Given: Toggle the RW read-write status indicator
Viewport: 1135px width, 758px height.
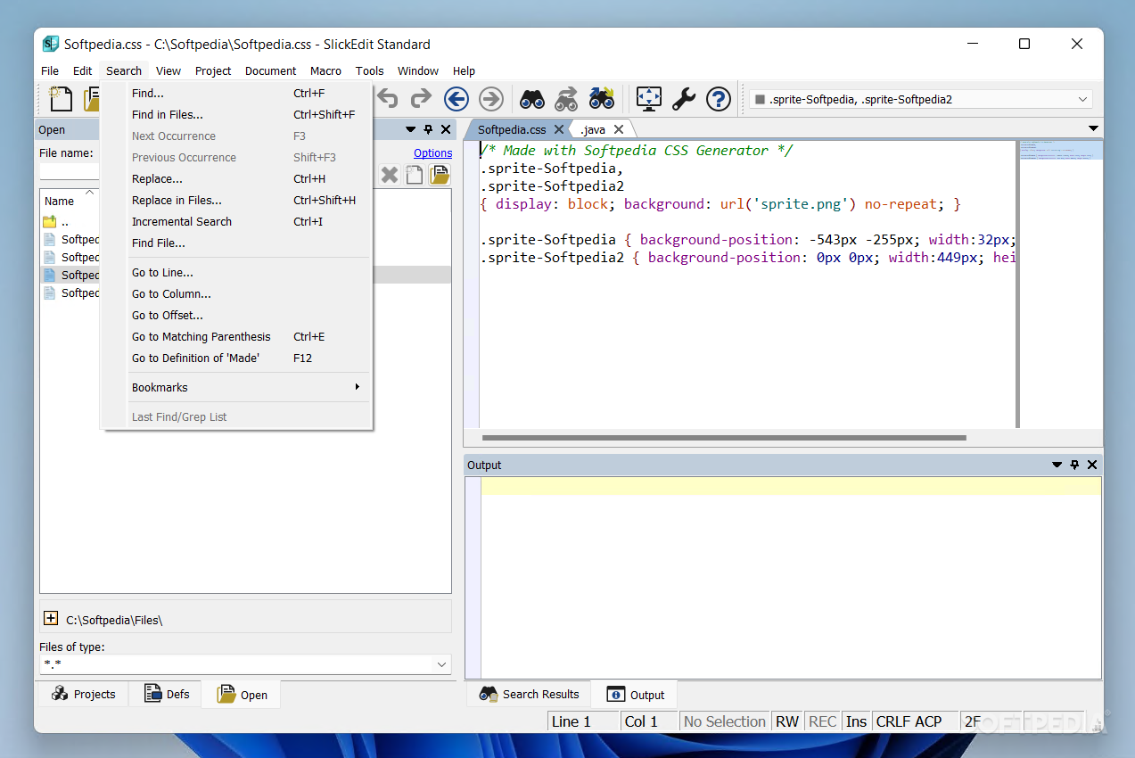Looking at the screenshot, I should [x=787, y=721].
